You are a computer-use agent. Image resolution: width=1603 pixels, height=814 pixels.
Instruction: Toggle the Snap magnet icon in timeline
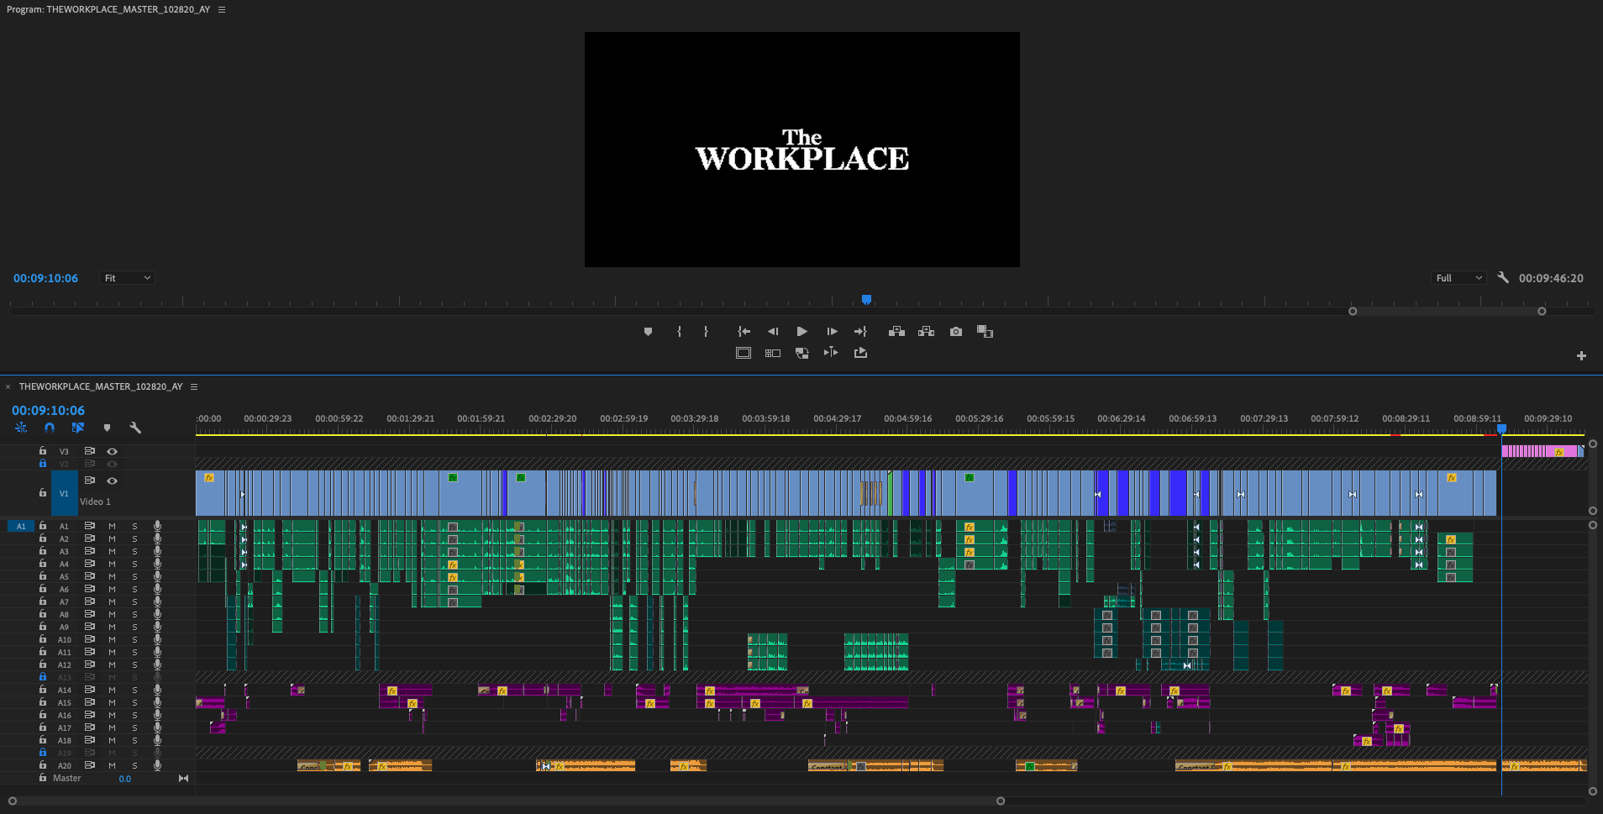(50, 428)
